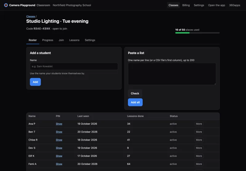The image size is (246, 171).
Task: Go back via Classes breadcrumb link
Action: tap(30, 17)
